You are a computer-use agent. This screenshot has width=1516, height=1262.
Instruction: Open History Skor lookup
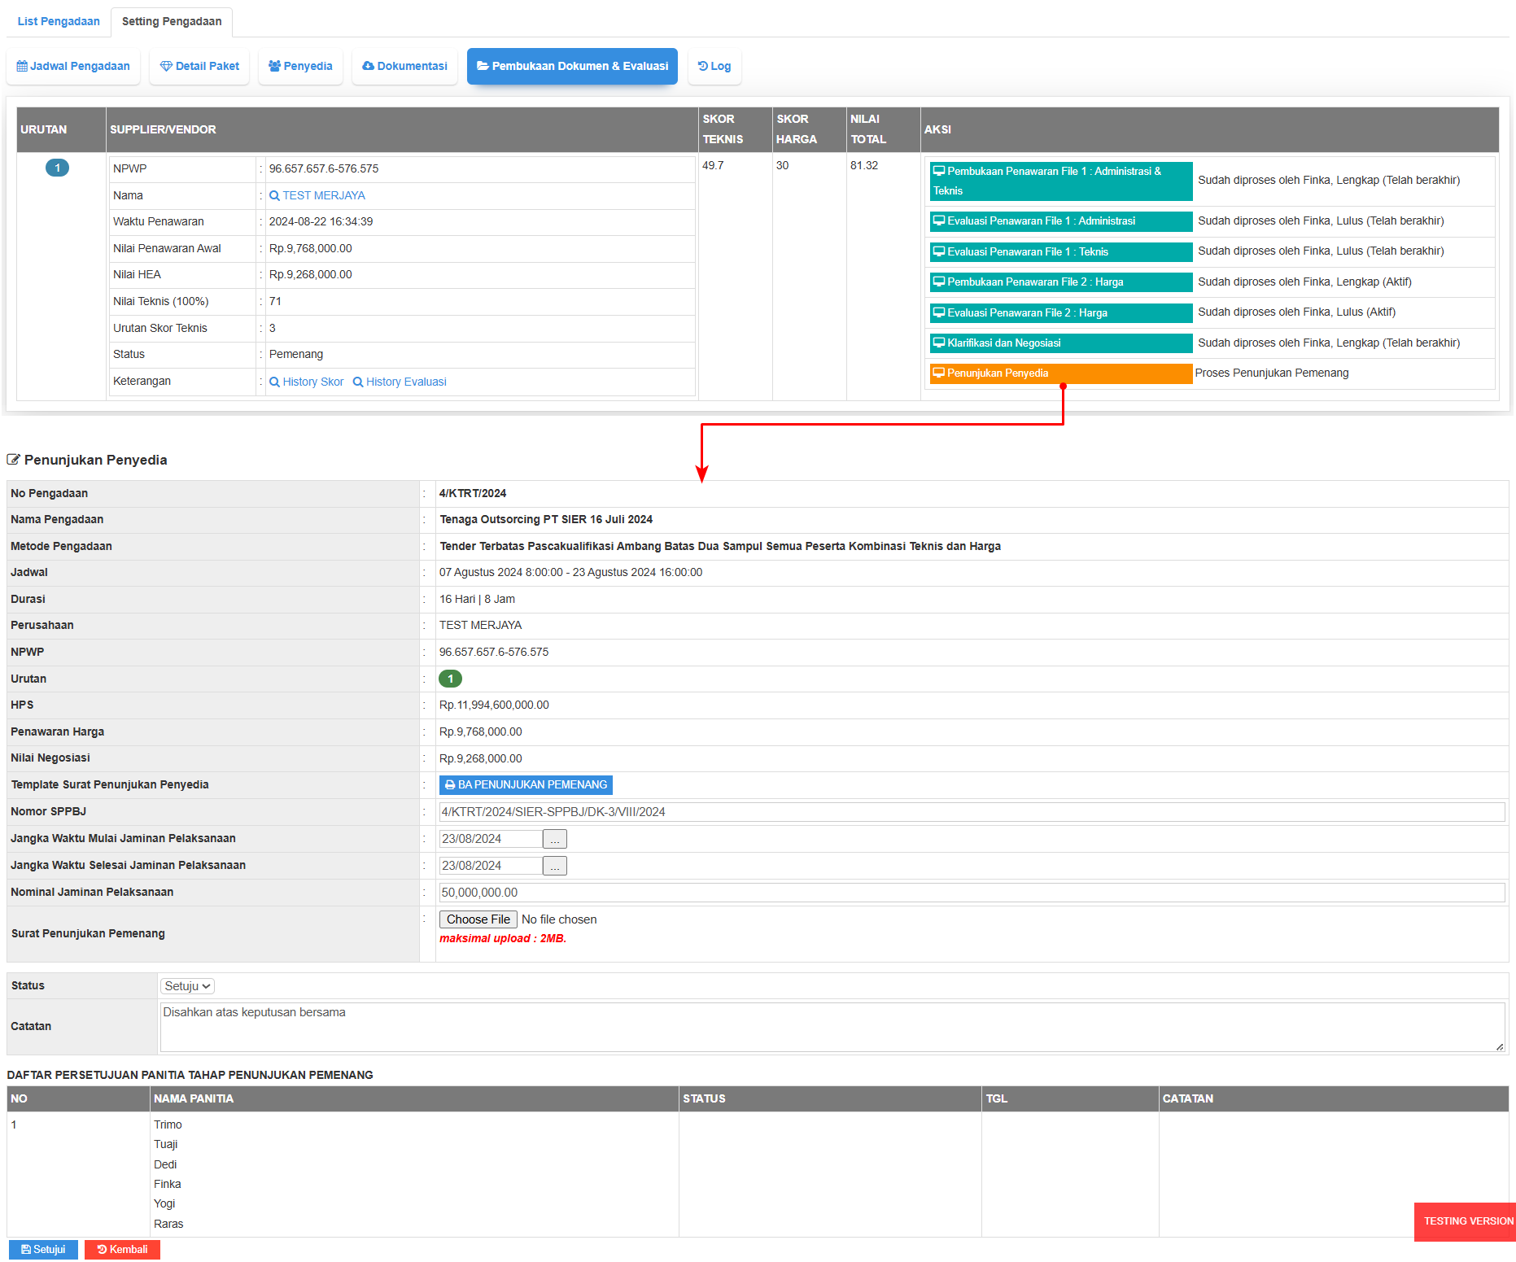coord(307,382)
